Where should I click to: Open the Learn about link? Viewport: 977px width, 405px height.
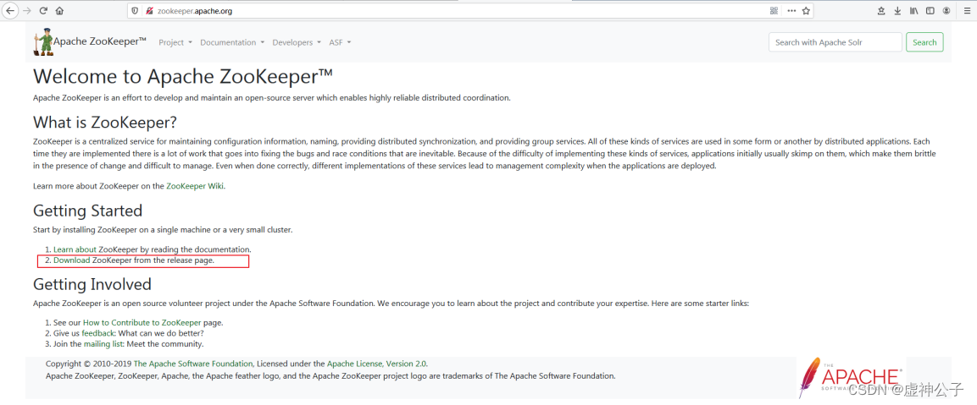tap(75, 249)
